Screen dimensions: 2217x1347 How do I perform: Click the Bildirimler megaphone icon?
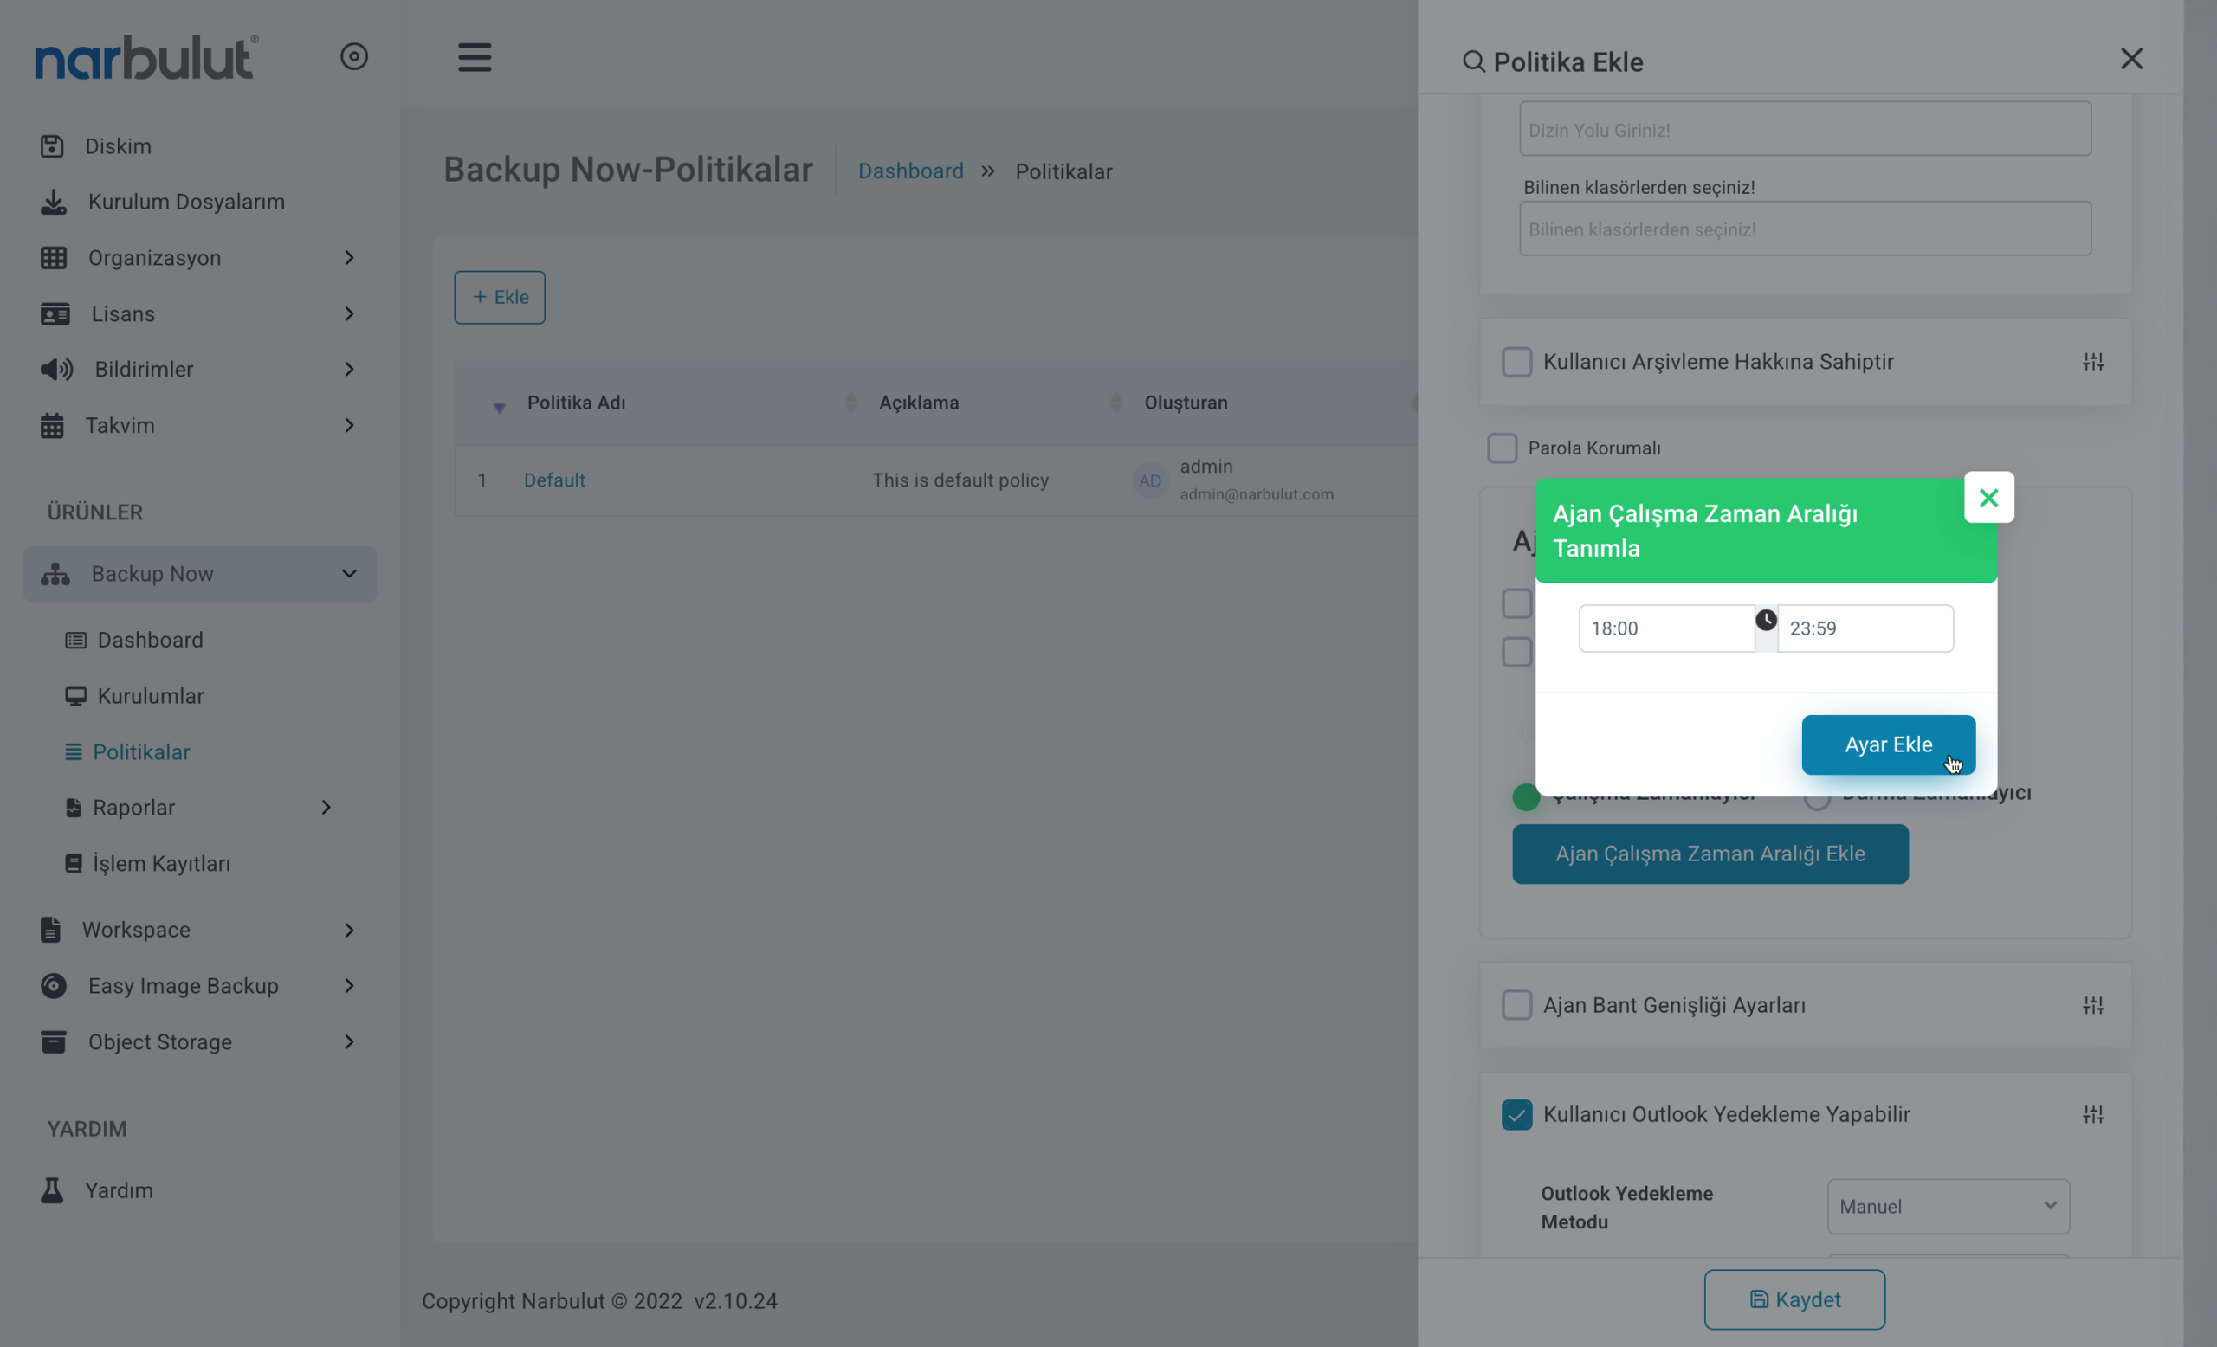[56, 370]
